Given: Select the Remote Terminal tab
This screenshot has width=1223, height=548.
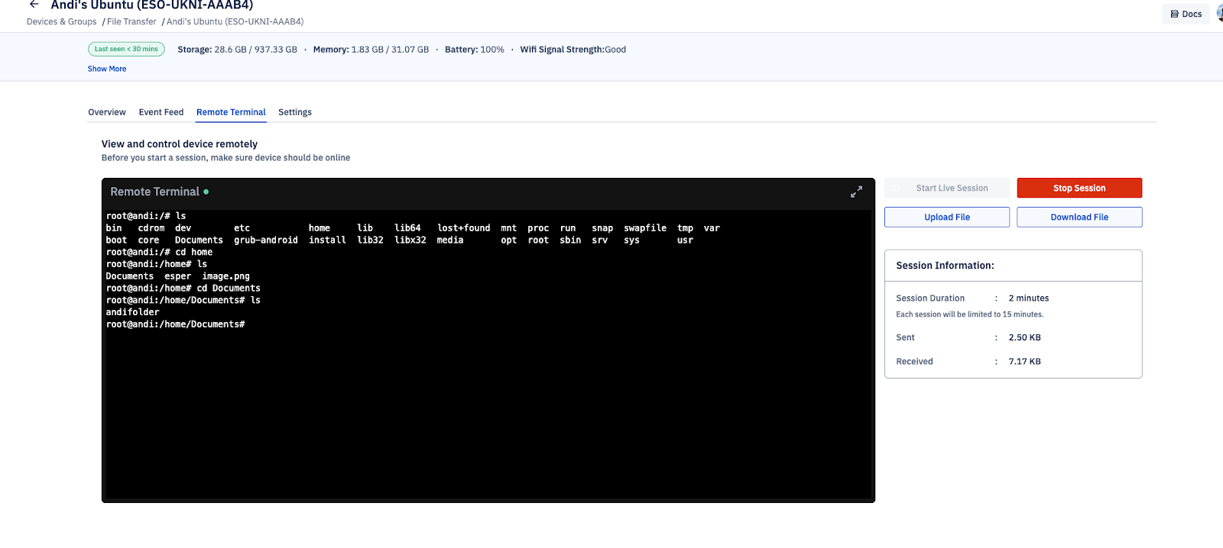Looking at the screenshot, I should point(231,112).
